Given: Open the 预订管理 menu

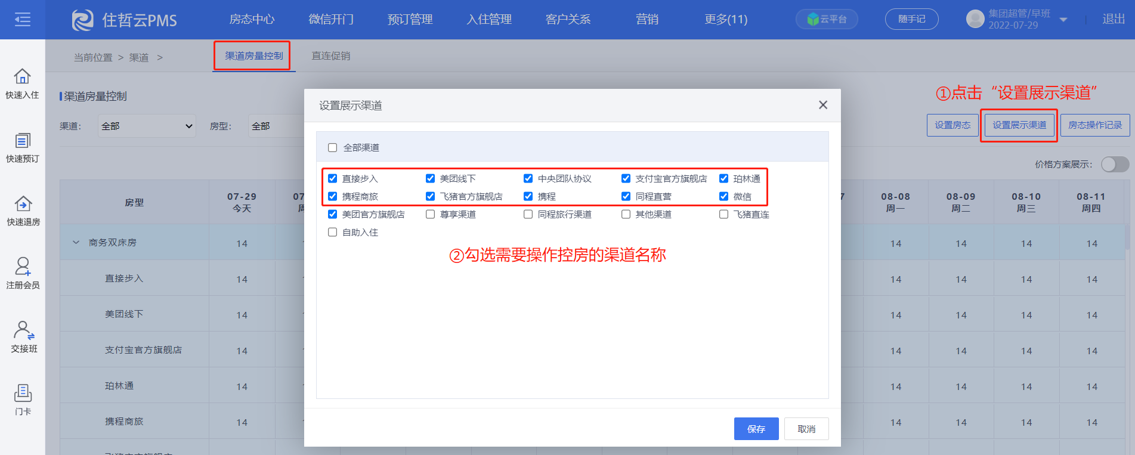Looking at the screenshot, I should click(410, 20).
